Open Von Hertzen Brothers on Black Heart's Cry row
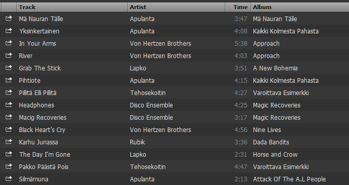The height and width of the screenshot is (185, 349). coord(161,130)
